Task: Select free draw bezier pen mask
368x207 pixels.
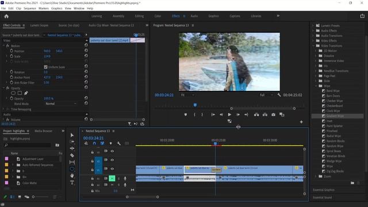Action: coord(26,93)
